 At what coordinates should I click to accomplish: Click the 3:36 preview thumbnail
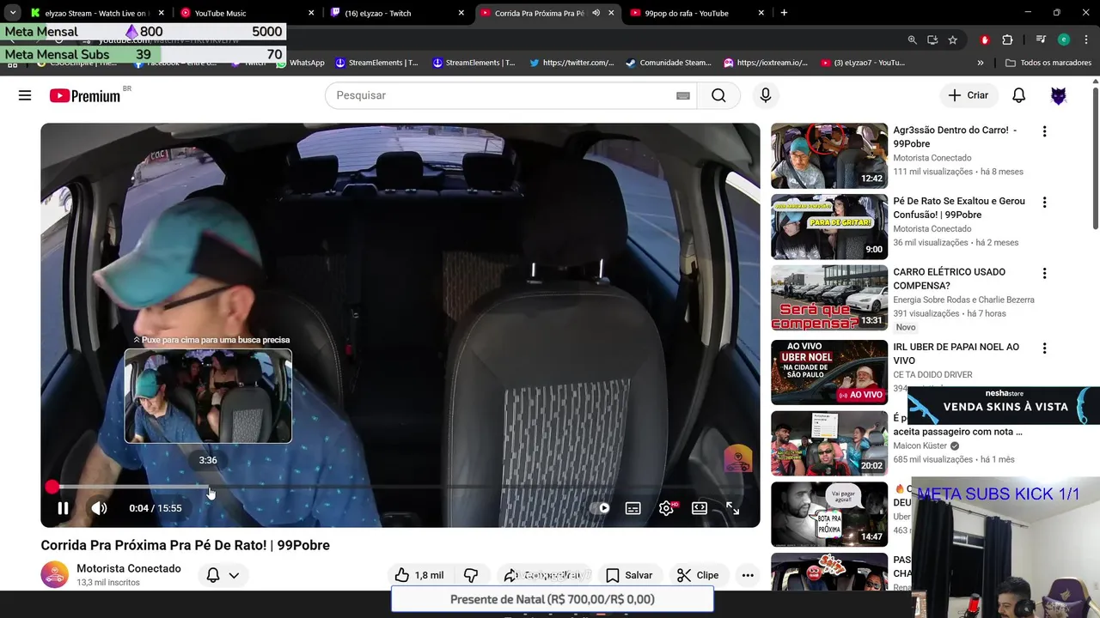click(x=208, y=396)
